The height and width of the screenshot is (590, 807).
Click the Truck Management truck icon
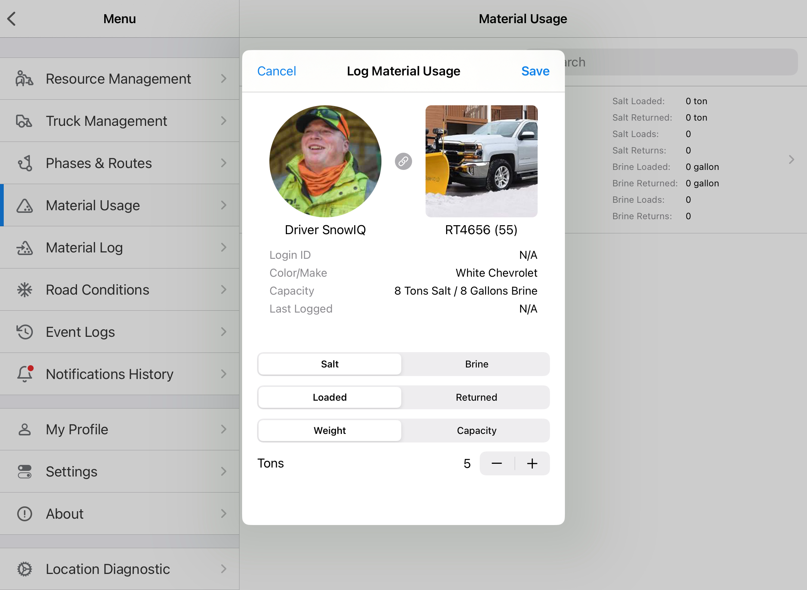coord(25,121)
